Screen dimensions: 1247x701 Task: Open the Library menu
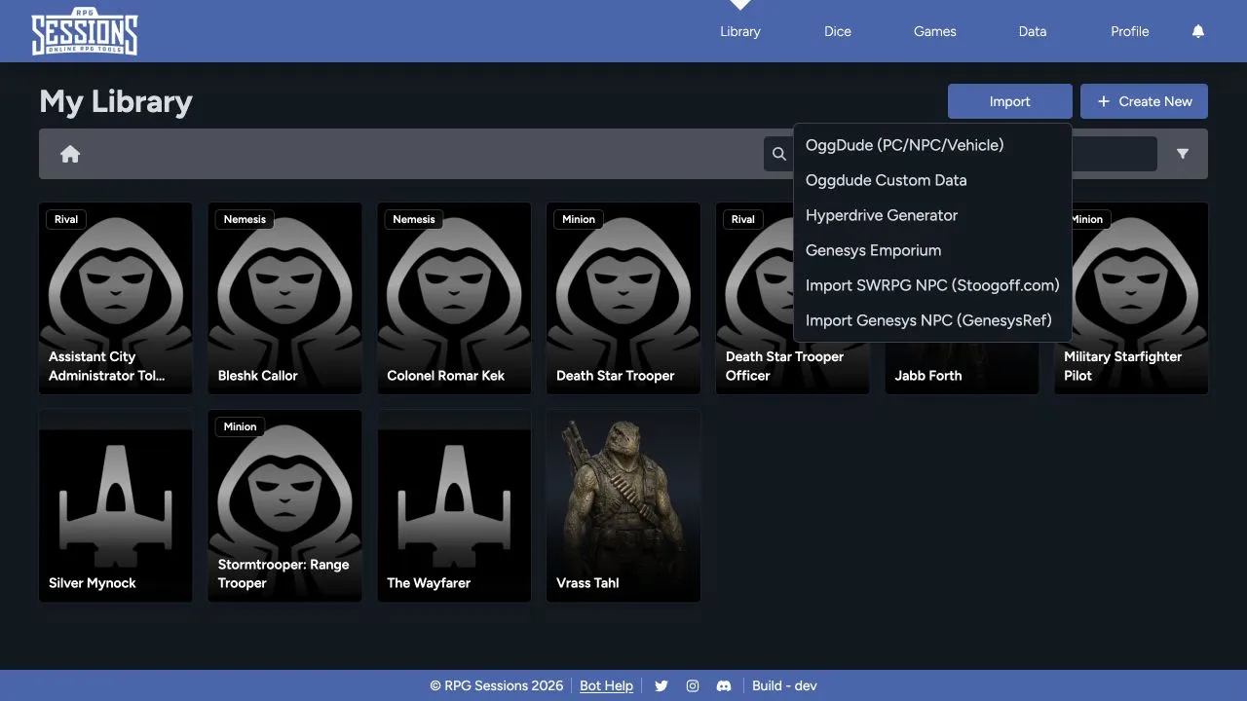pyautogui.click(x=740, y=31)
